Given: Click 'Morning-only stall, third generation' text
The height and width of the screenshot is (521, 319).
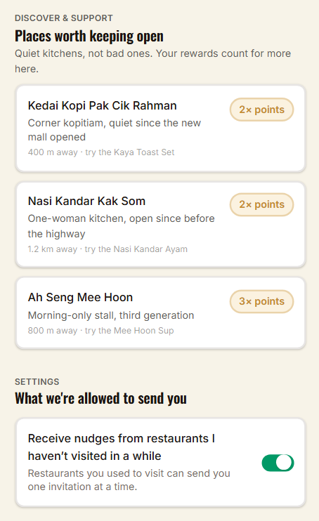Looking at the screenshot, I should (x=111, y=315).
